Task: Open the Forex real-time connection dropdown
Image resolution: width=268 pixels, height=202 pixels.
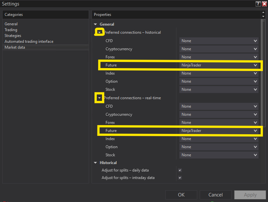Action: [x=219, y=122]
